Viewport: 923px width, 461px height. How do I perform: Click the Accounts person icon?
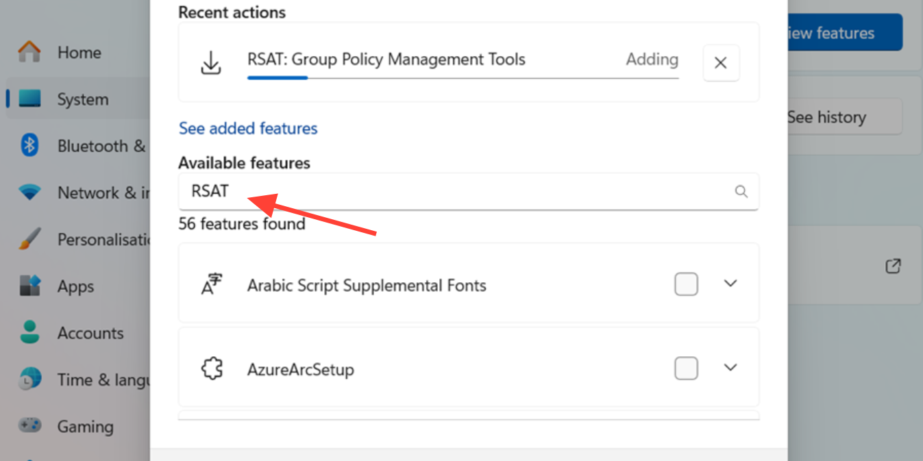click(x=29, y=333)
